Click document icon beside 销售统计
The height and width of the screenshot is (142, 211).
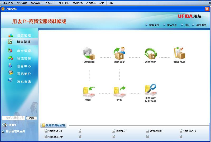pyautogui.click(x=113, y=131)
